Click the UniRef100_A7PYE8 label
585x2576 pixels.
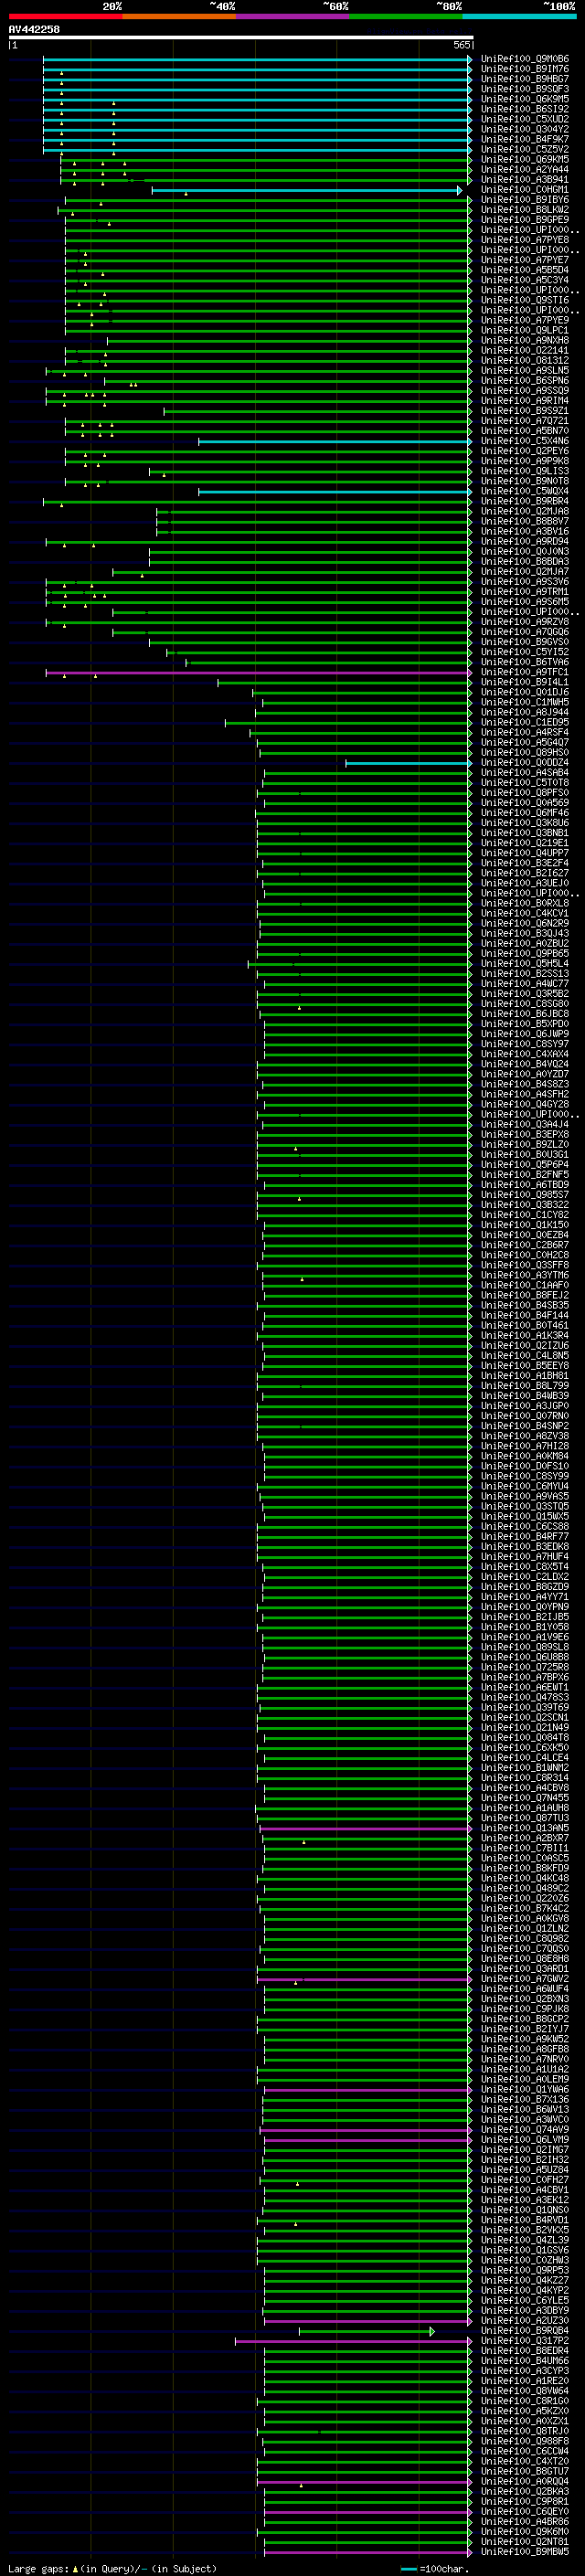tap(525, 240)
